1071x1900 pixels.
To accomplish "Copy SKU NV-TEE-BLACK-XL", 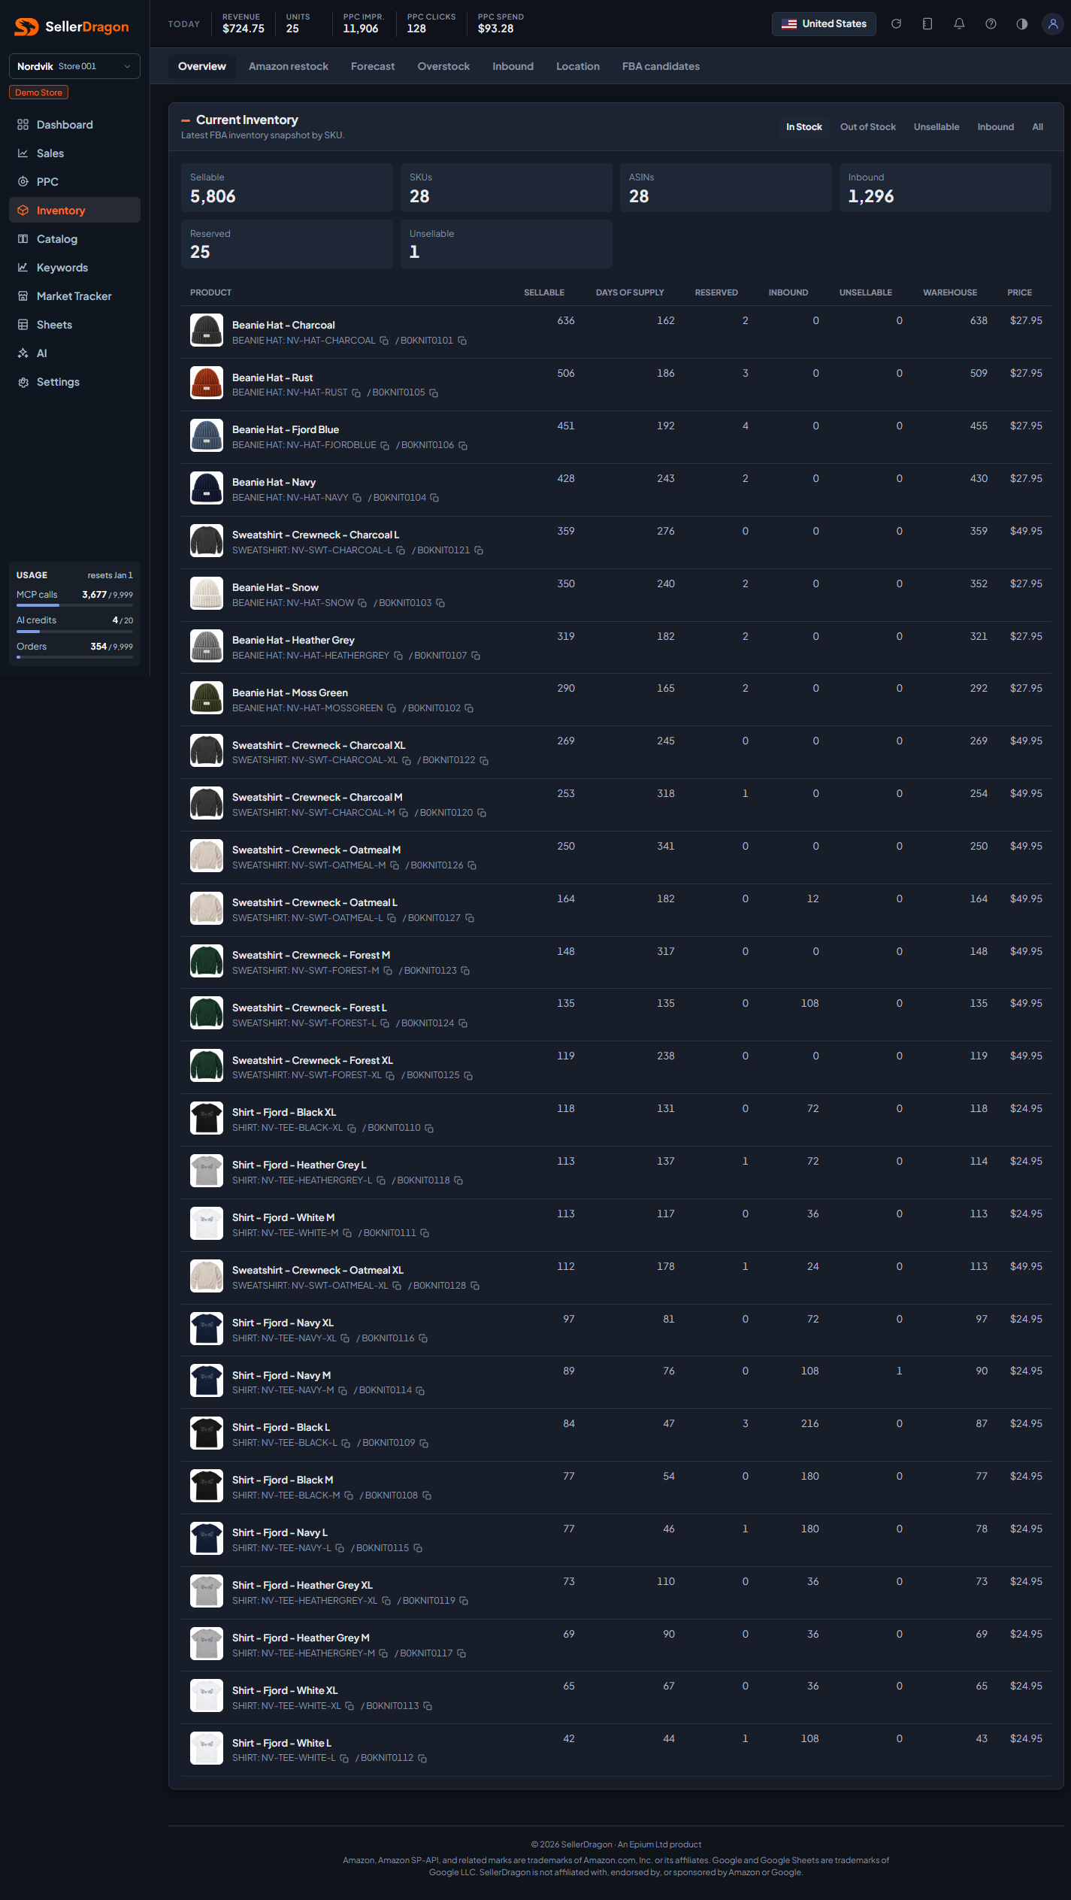I will click(351, 1129).
